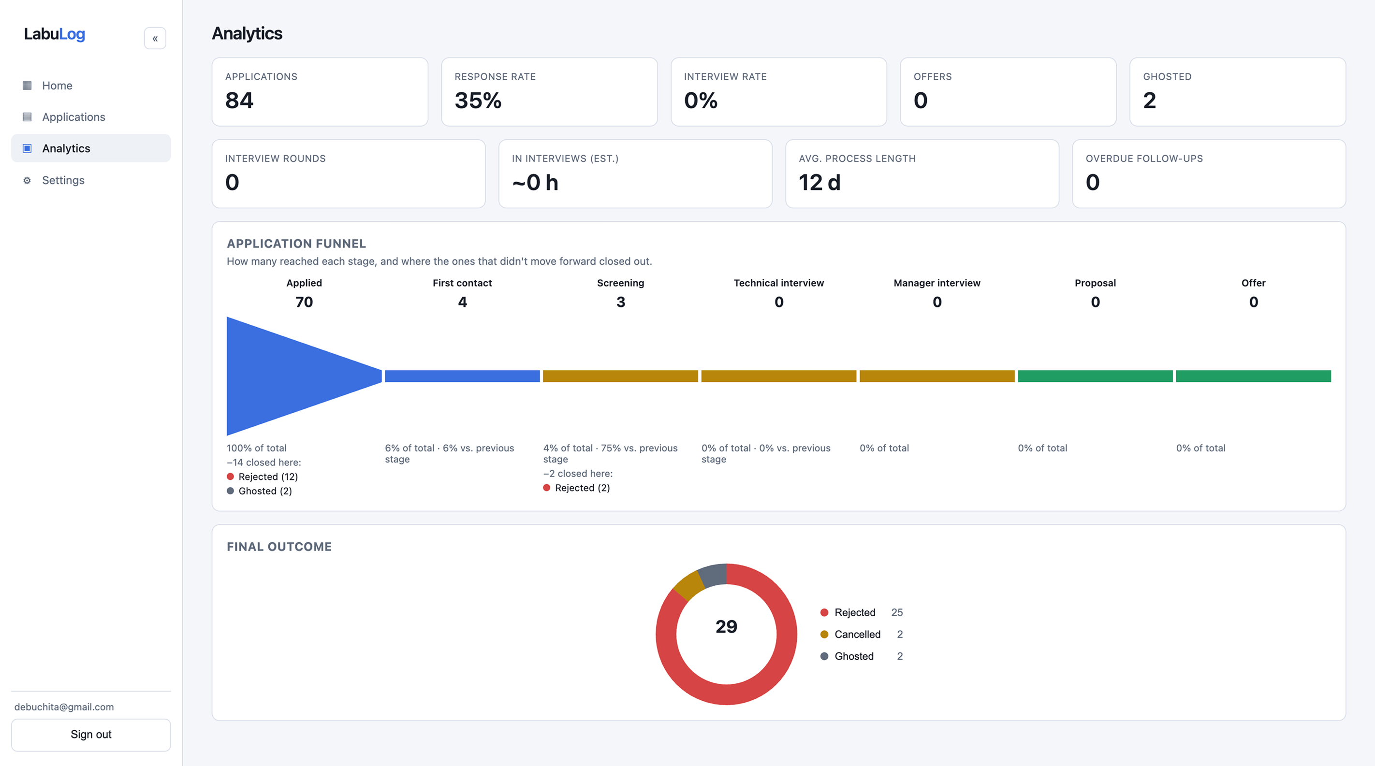The width and height of the screenshot is (1375, 766).
Task: Click the Sign out button
Action: pyautogui.click(x=91, y=735)
